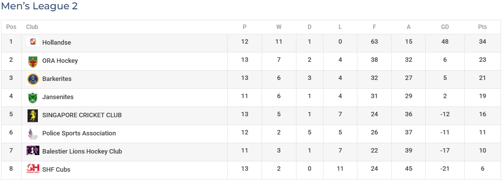
Task: Click the Jansenites green crest icon
Action: tap(32, 97)
